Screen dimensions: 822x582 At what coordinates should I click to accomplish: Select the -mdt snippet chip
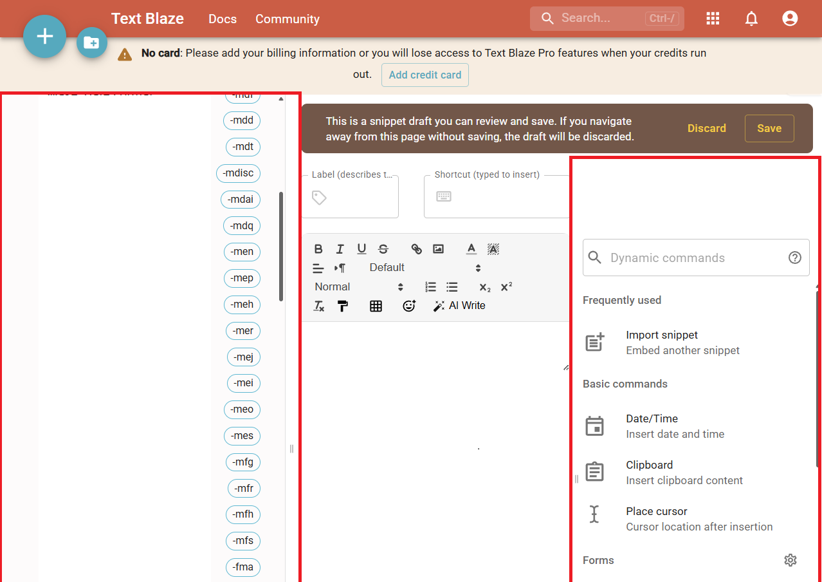coord(243,147)
